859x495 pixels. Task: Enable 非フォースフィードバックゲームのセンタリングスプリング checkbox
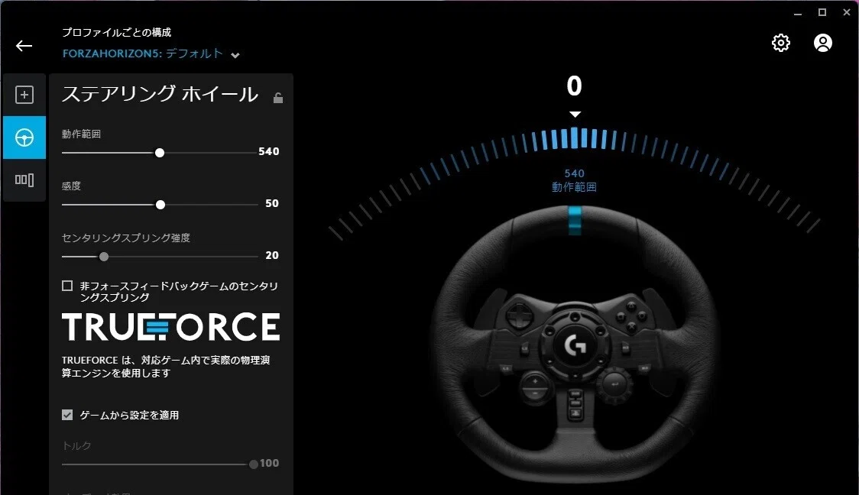pos(67,286)
